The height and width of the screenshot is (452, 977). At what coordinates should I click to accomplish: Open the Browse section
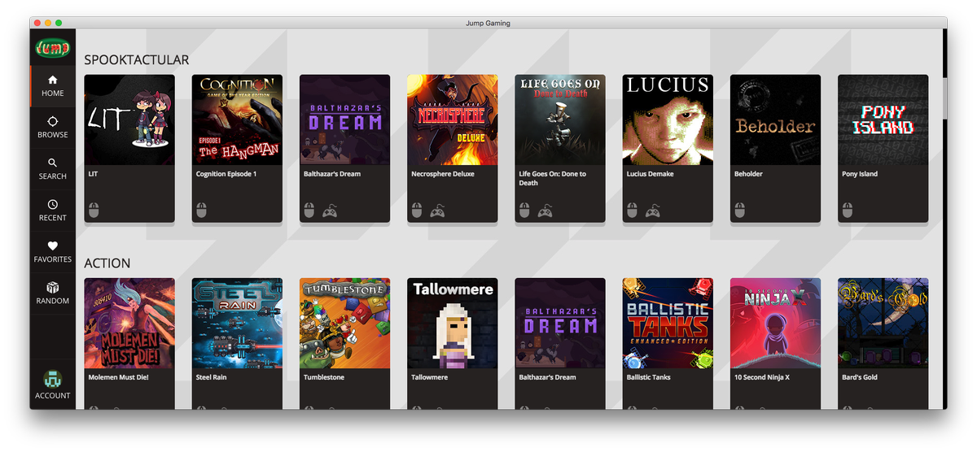click(x=52, y=128)
